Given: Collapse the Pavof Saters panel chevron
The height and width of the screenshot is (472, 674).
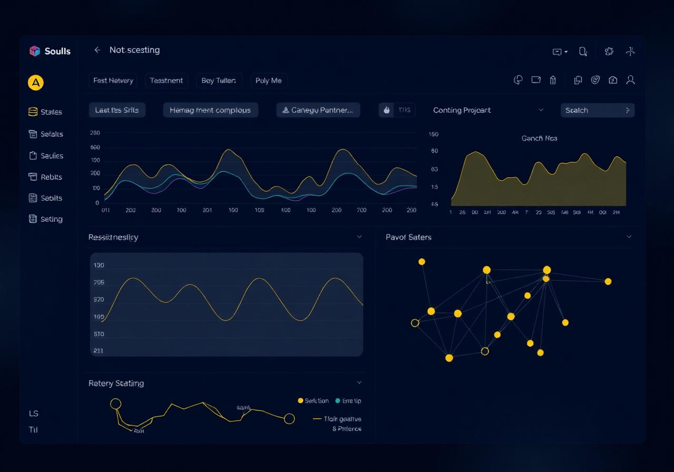Looking at the screenshot, I should 629,237.
